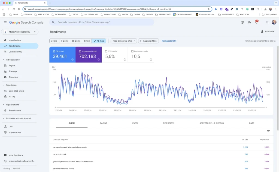Open the Chrome extensions puzzle icon
Image resolution: width=279 pixels, height=172 pixels.
258,9
